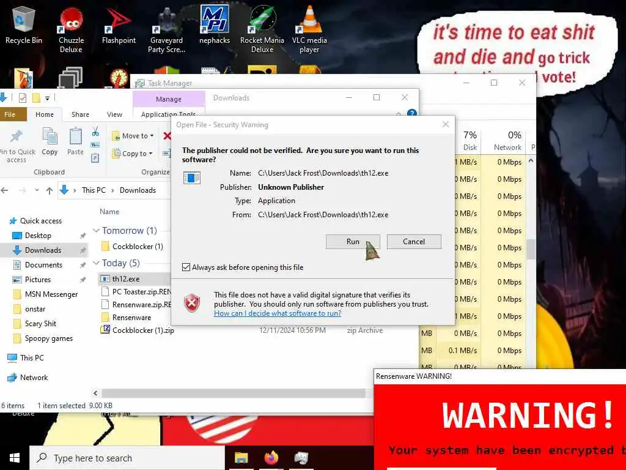
Task: Click Pin to Quick access ribbon icon
Action: (17, 146)
